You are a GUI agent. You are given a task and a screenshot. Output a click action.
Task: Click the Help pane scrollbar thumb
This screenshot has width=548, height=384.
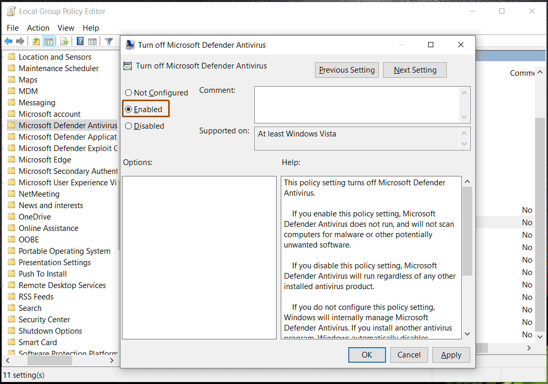pyautogui.click(x=467, y=231)
